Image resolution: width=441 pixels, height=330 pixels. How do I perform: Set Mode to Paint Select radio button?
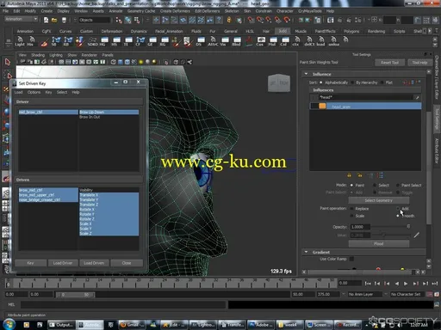pos(398,185)
